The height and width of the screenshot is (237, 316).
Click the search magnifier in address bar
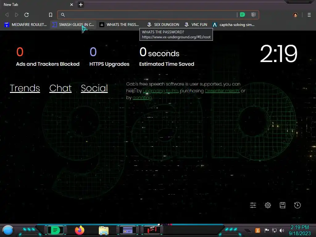(63, 15)
